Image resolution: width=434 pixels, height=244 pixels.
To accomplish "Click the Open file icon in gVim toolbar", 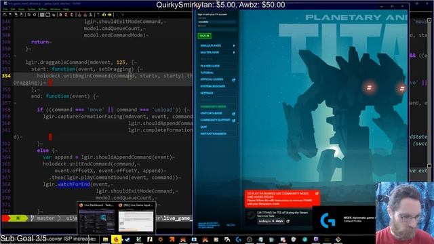I will (x=5, y=15).
